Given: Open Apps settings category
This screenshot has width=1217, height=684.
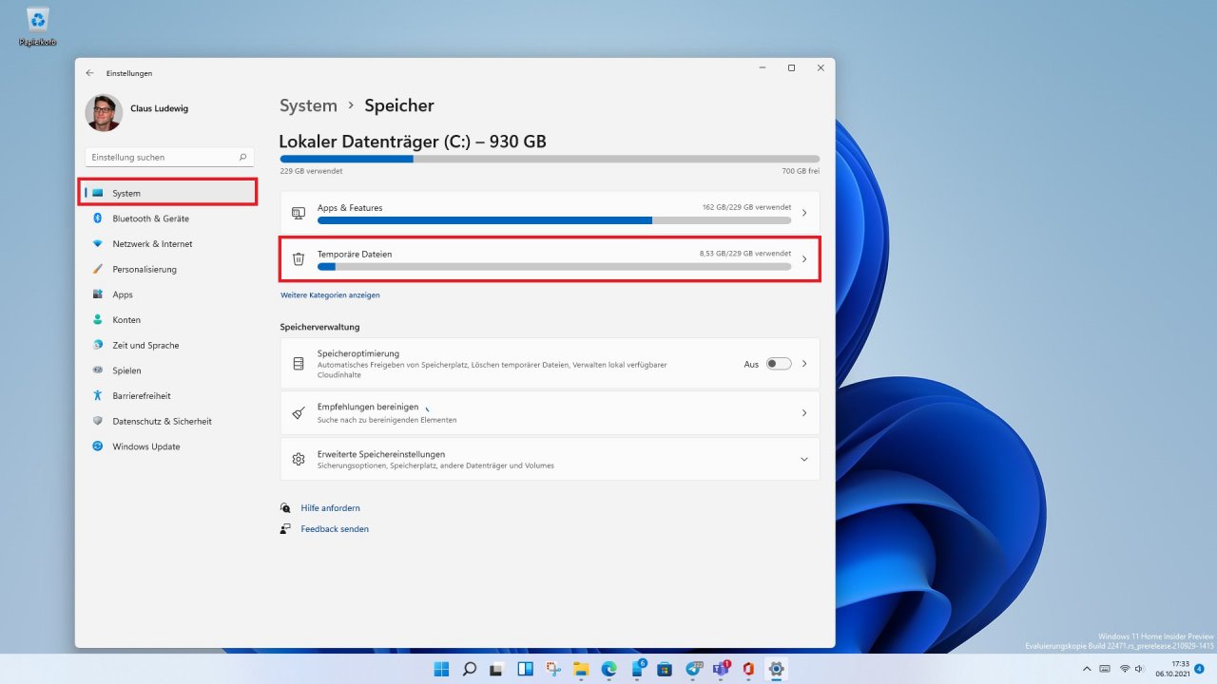Looking at the screenshot, I should (168, 294).
